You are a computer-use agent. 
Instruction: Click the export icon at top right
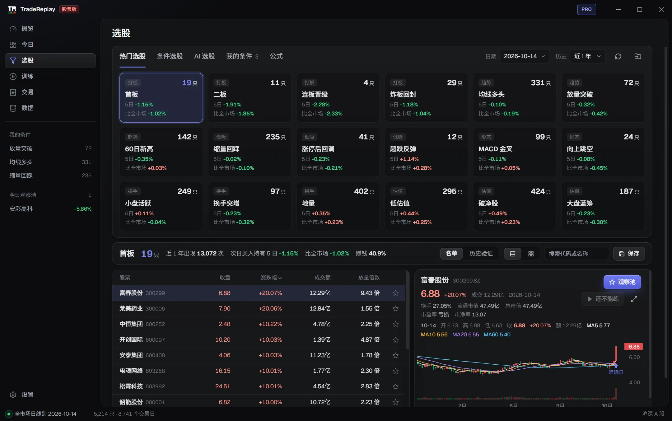[638, 56]
